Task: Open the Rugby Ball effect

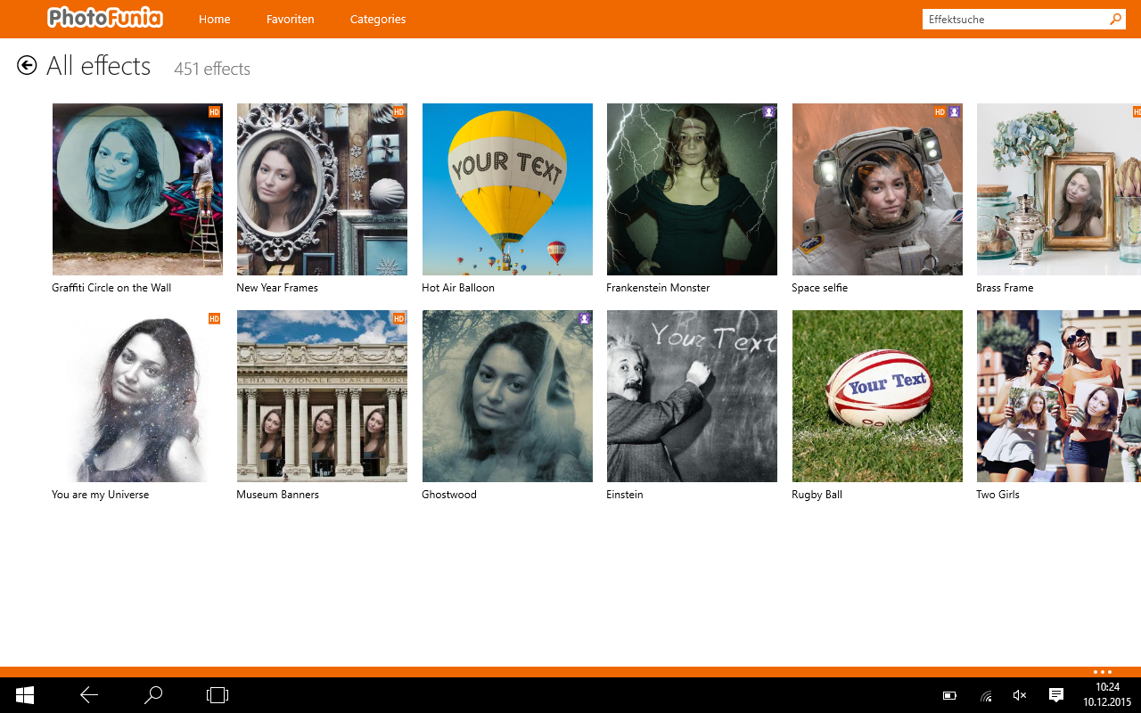Action: pos(876,396)
